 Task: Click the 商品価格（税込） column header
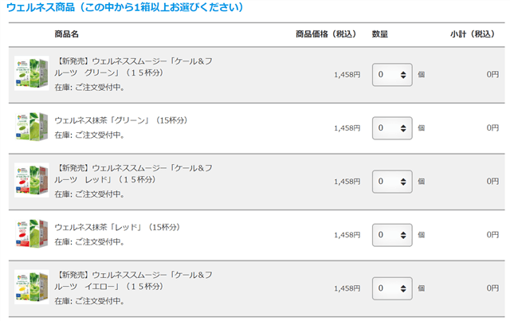326,34
